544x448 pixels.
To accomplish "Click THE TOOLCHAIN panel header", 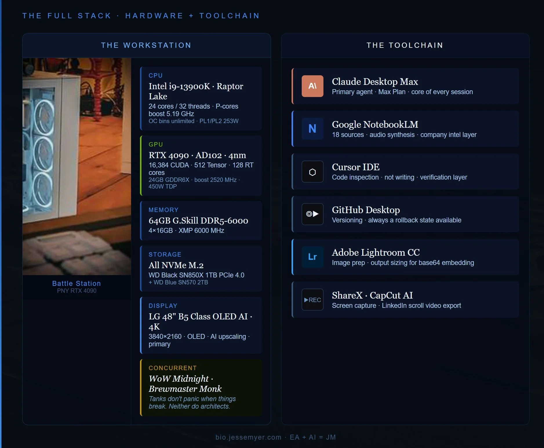I will [x=405, y=45].
